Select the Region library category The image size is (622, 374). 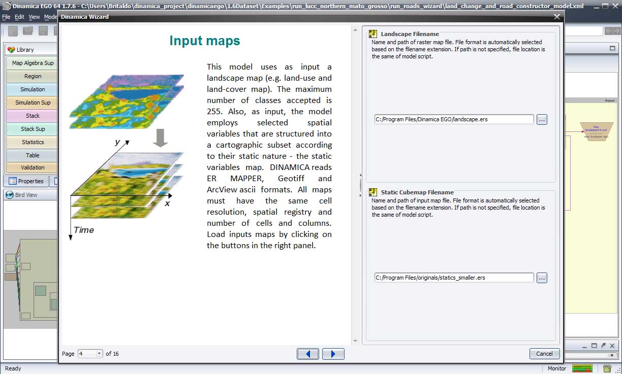pyautogui.click(x=32, y=76)
